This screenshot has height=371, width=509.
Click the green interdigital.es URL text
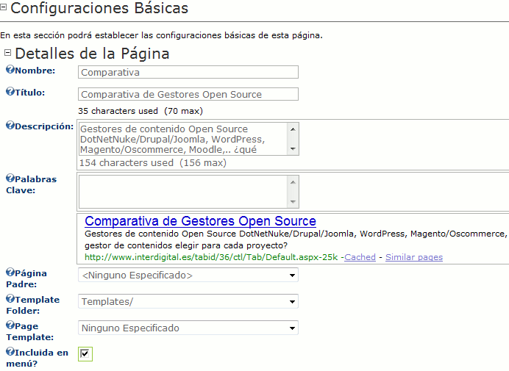[x=211, y=257]
